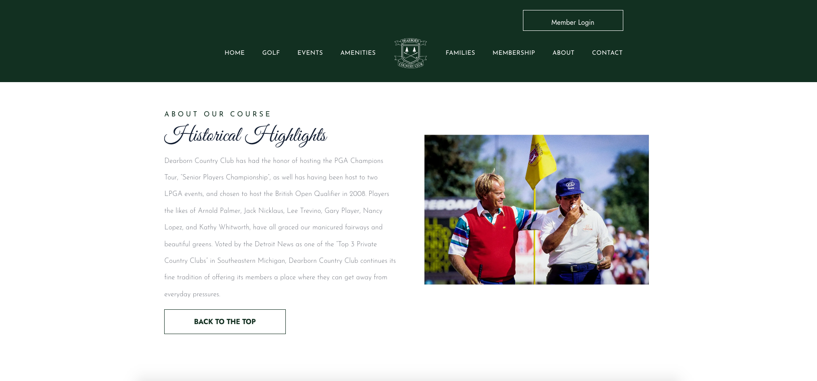Click the "everyday pressures." closing line

pos(192,294)
